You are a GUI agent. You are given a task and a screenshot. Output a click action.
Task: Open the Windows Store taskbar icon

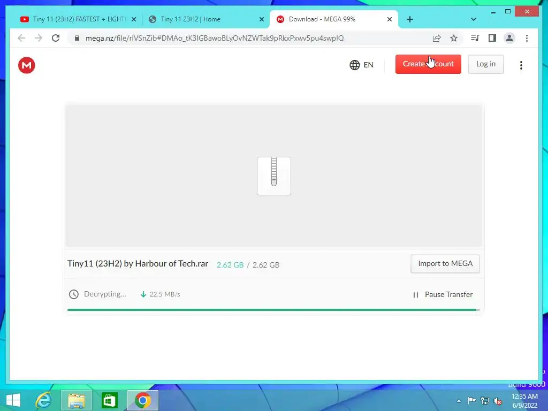pos(109,400)
